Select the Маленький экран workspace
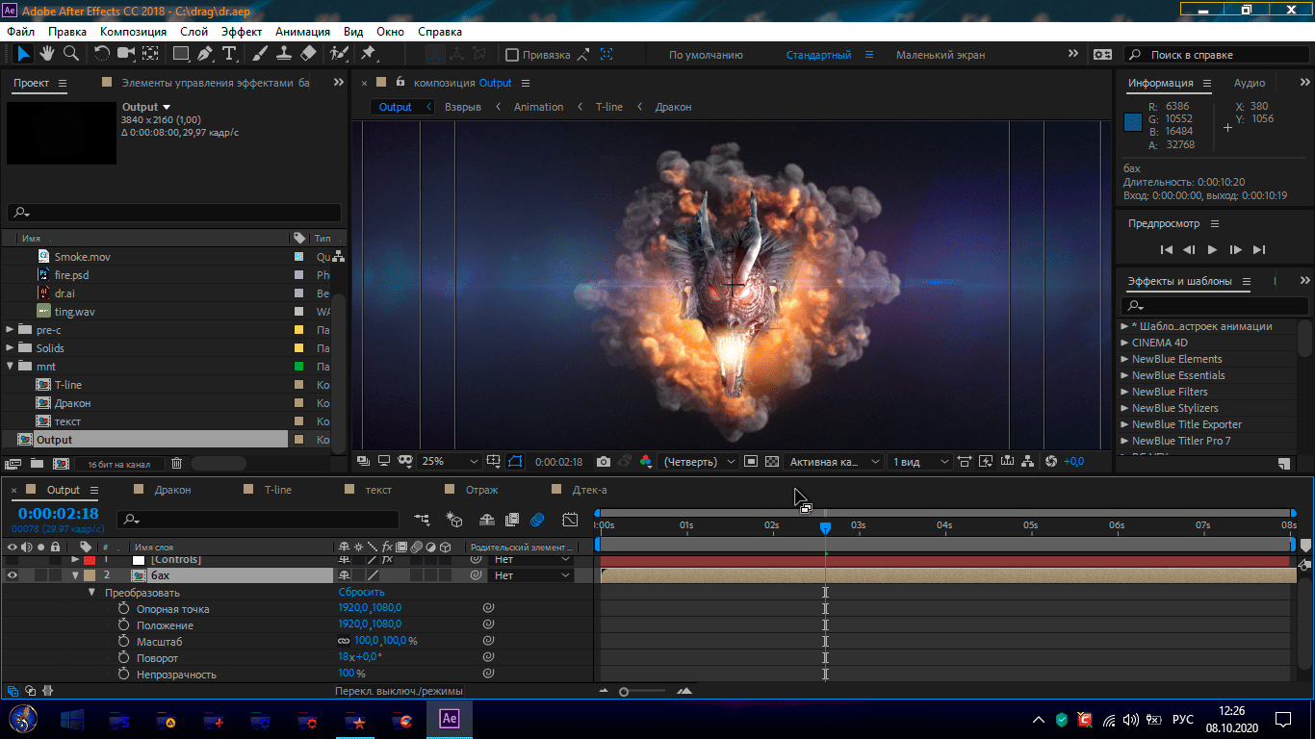 click(941, 55)
